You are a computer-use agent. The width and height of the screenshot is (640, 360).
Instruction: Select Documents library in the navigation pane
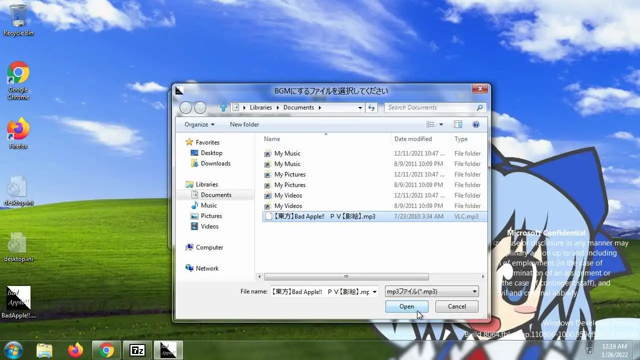tap(216, 195)
